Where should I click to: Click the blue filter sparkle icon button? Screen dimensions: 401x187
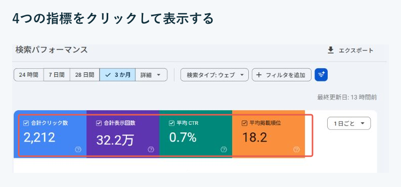click(x=321, y=75)
